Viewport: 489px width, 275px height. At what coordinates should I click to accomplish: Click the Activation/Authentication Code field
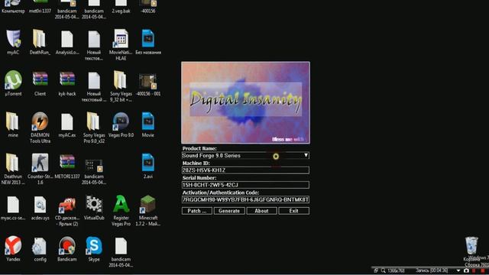click(x=245, y=199)
